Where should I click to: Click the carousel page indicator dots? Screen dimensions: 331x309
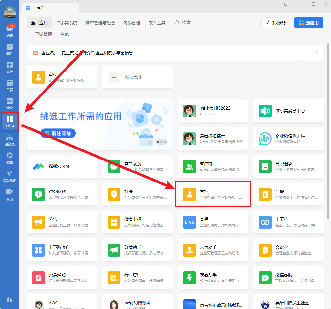(161, 142)
